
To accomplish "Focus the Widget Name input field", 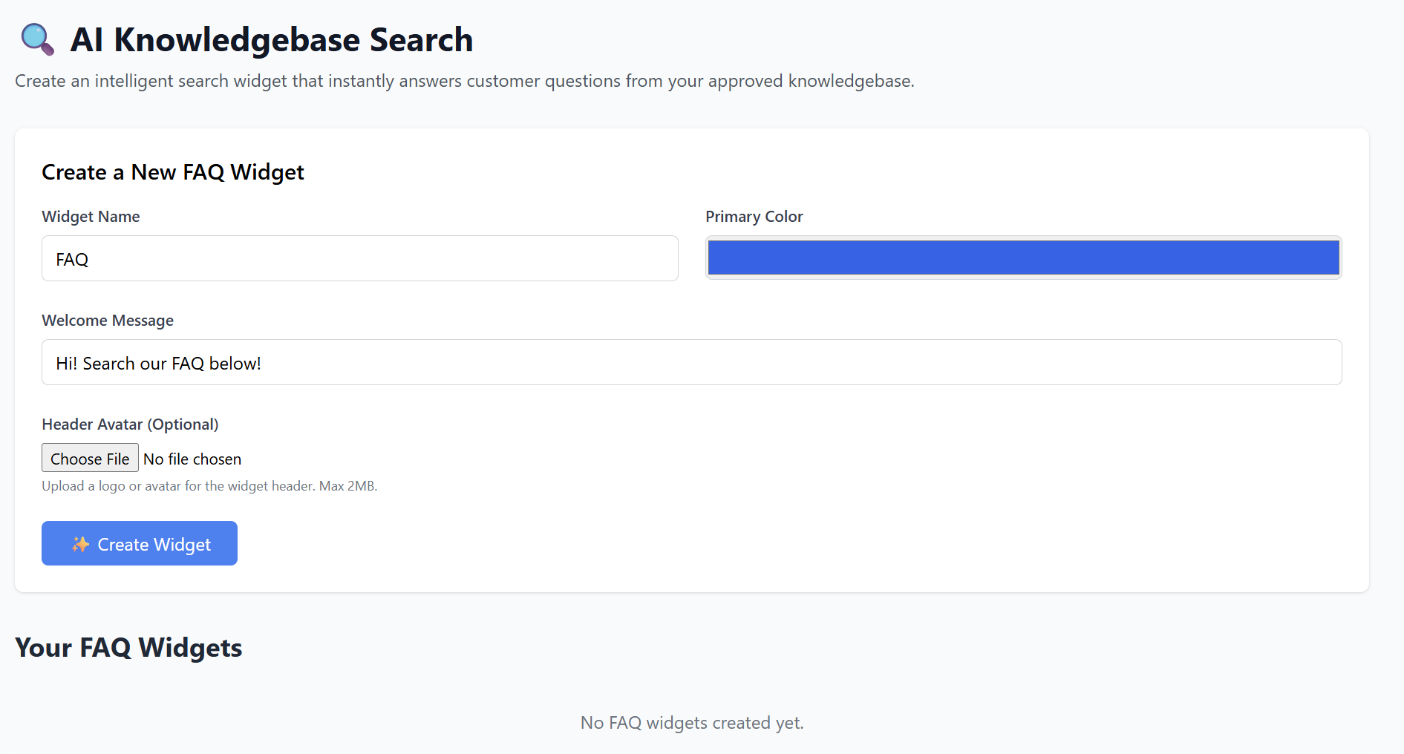I will coord(359,258).
